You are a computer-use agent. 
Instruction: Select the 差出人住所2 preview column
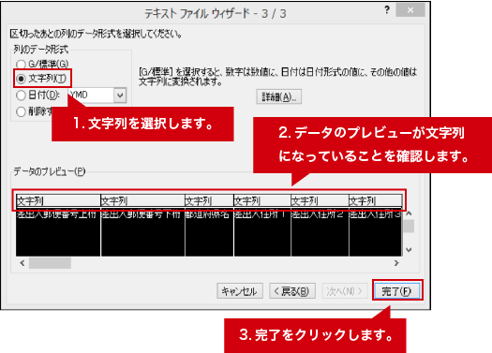coord(320,226)
